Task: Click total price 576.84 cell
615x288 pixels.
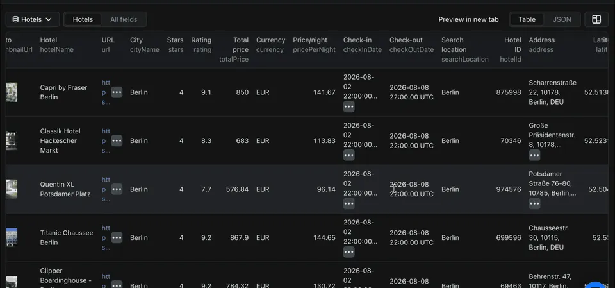Action: pos(237,189)
